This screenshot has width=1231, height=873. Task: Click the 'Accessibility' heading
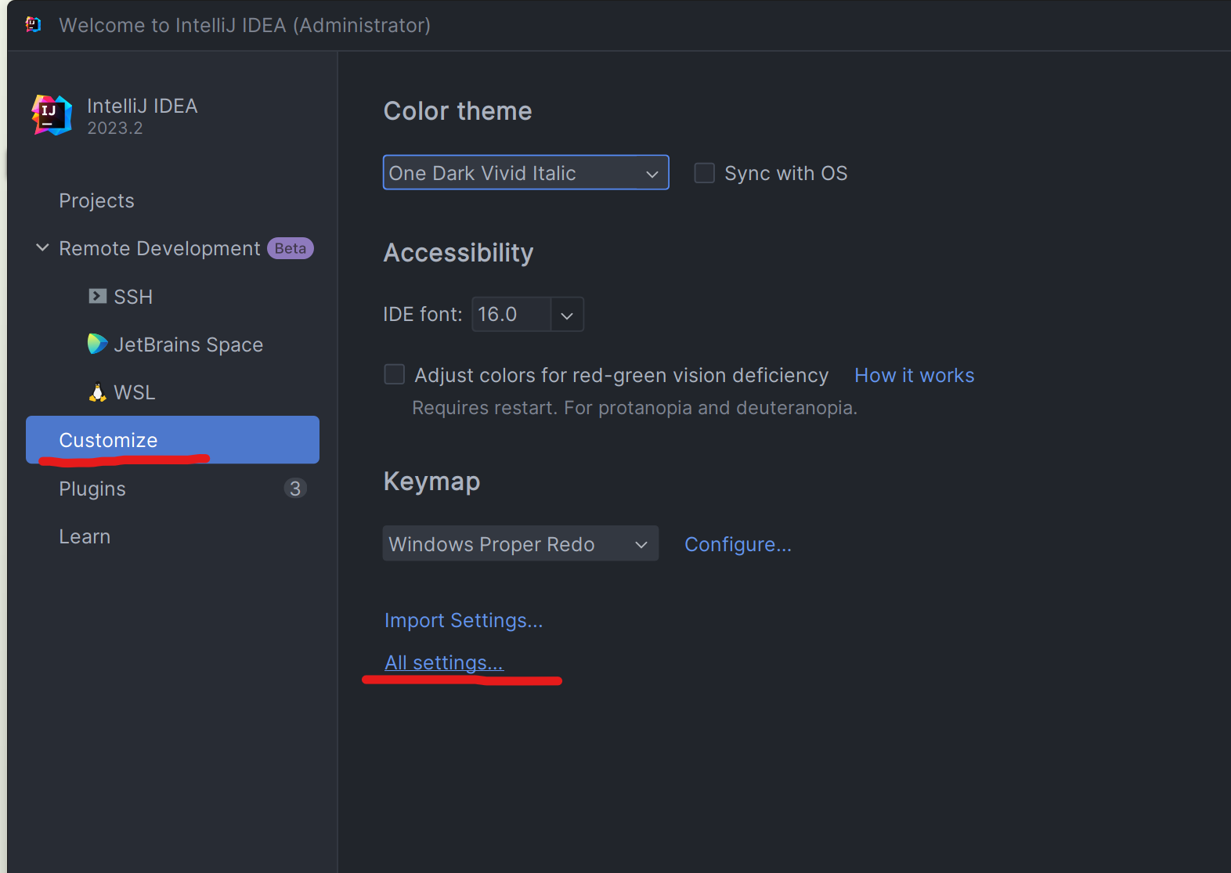[x=459, y=253]
